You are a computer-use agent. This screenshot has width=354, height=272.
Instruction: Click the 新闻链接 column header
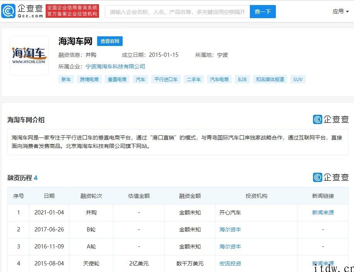point(323,196)
